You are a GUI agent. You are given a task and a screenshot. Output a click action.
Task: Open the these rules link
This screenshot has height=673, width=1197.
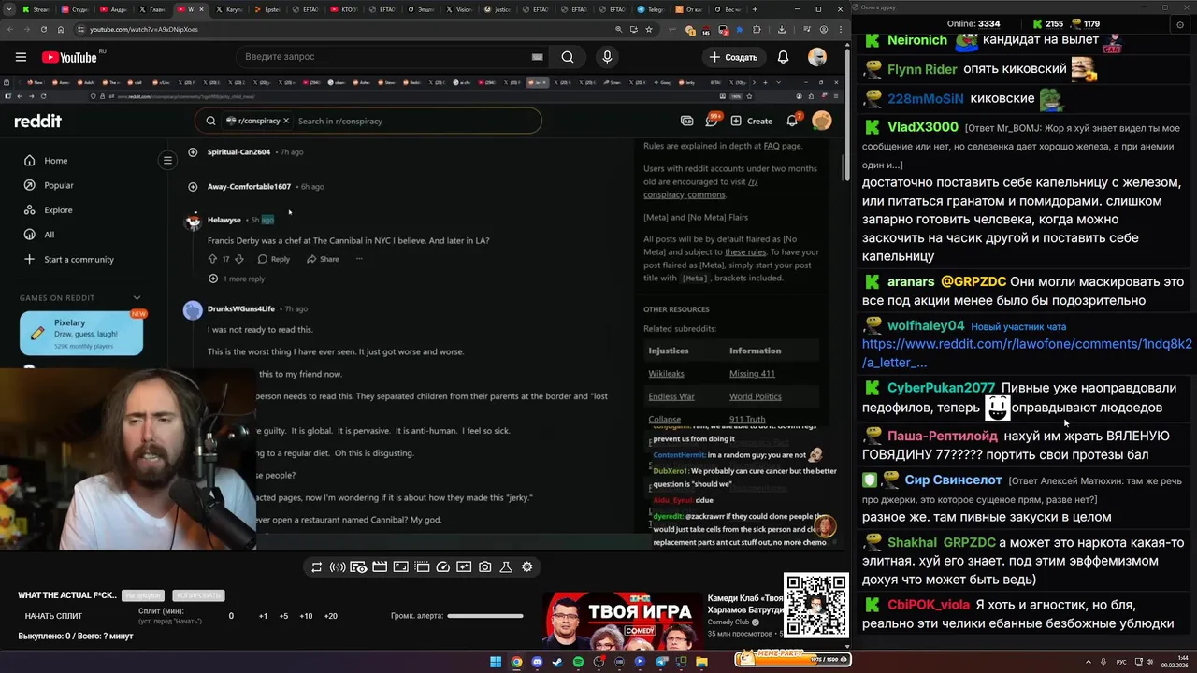tap(744, 251)
